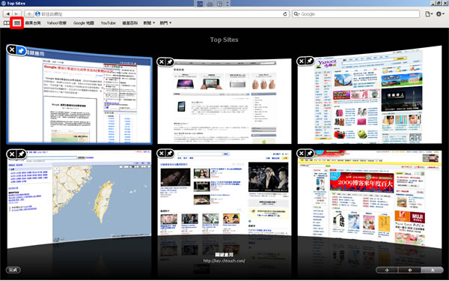The width and height of the screenshot is (449, 281).
Task: Pin the Google Maps site thumbnail
Action: tap(21, 154)
